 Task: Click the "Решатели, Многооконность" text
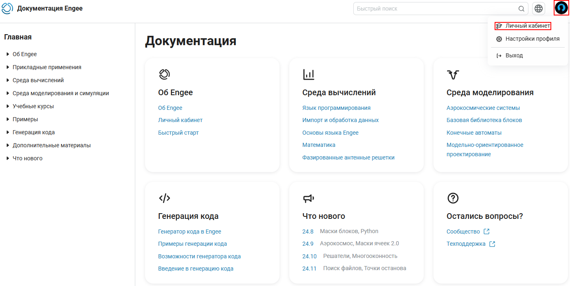(360, 256)
